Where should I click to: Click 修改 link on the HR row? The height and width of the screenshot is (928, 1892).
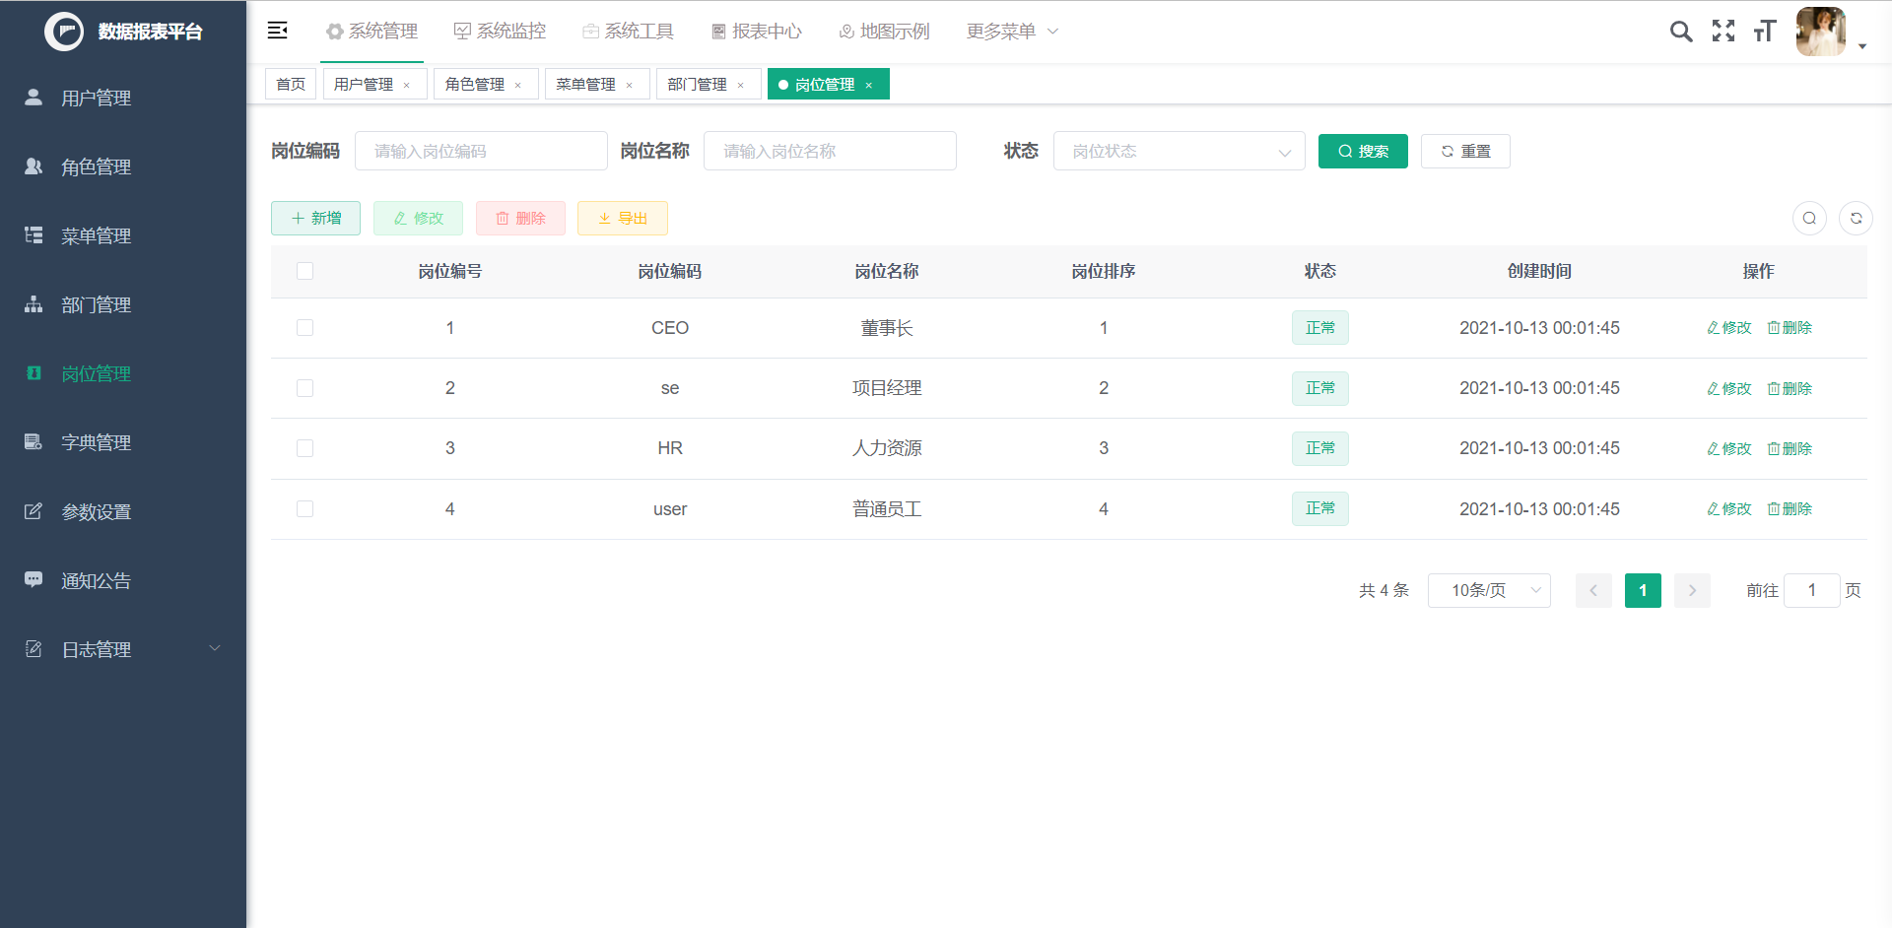point(1728,448)
